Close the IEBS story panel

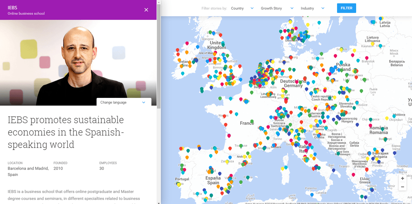(146, 10)
